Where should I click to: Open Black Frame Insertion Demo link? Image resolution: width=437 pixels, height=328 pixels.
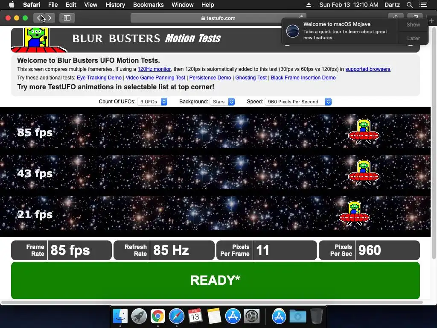[x=303, y=78]
